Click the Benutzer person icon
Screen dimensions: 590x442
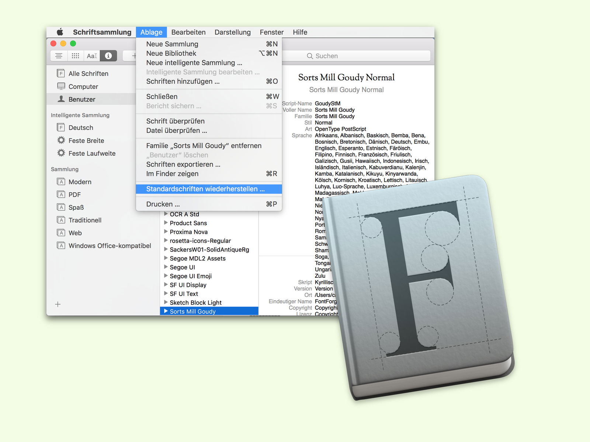tap(61, 99)
